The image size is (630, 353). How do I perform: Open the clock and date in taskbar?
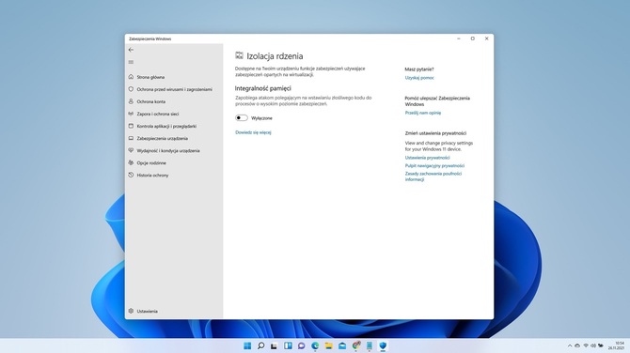click(x=616, y=345)
